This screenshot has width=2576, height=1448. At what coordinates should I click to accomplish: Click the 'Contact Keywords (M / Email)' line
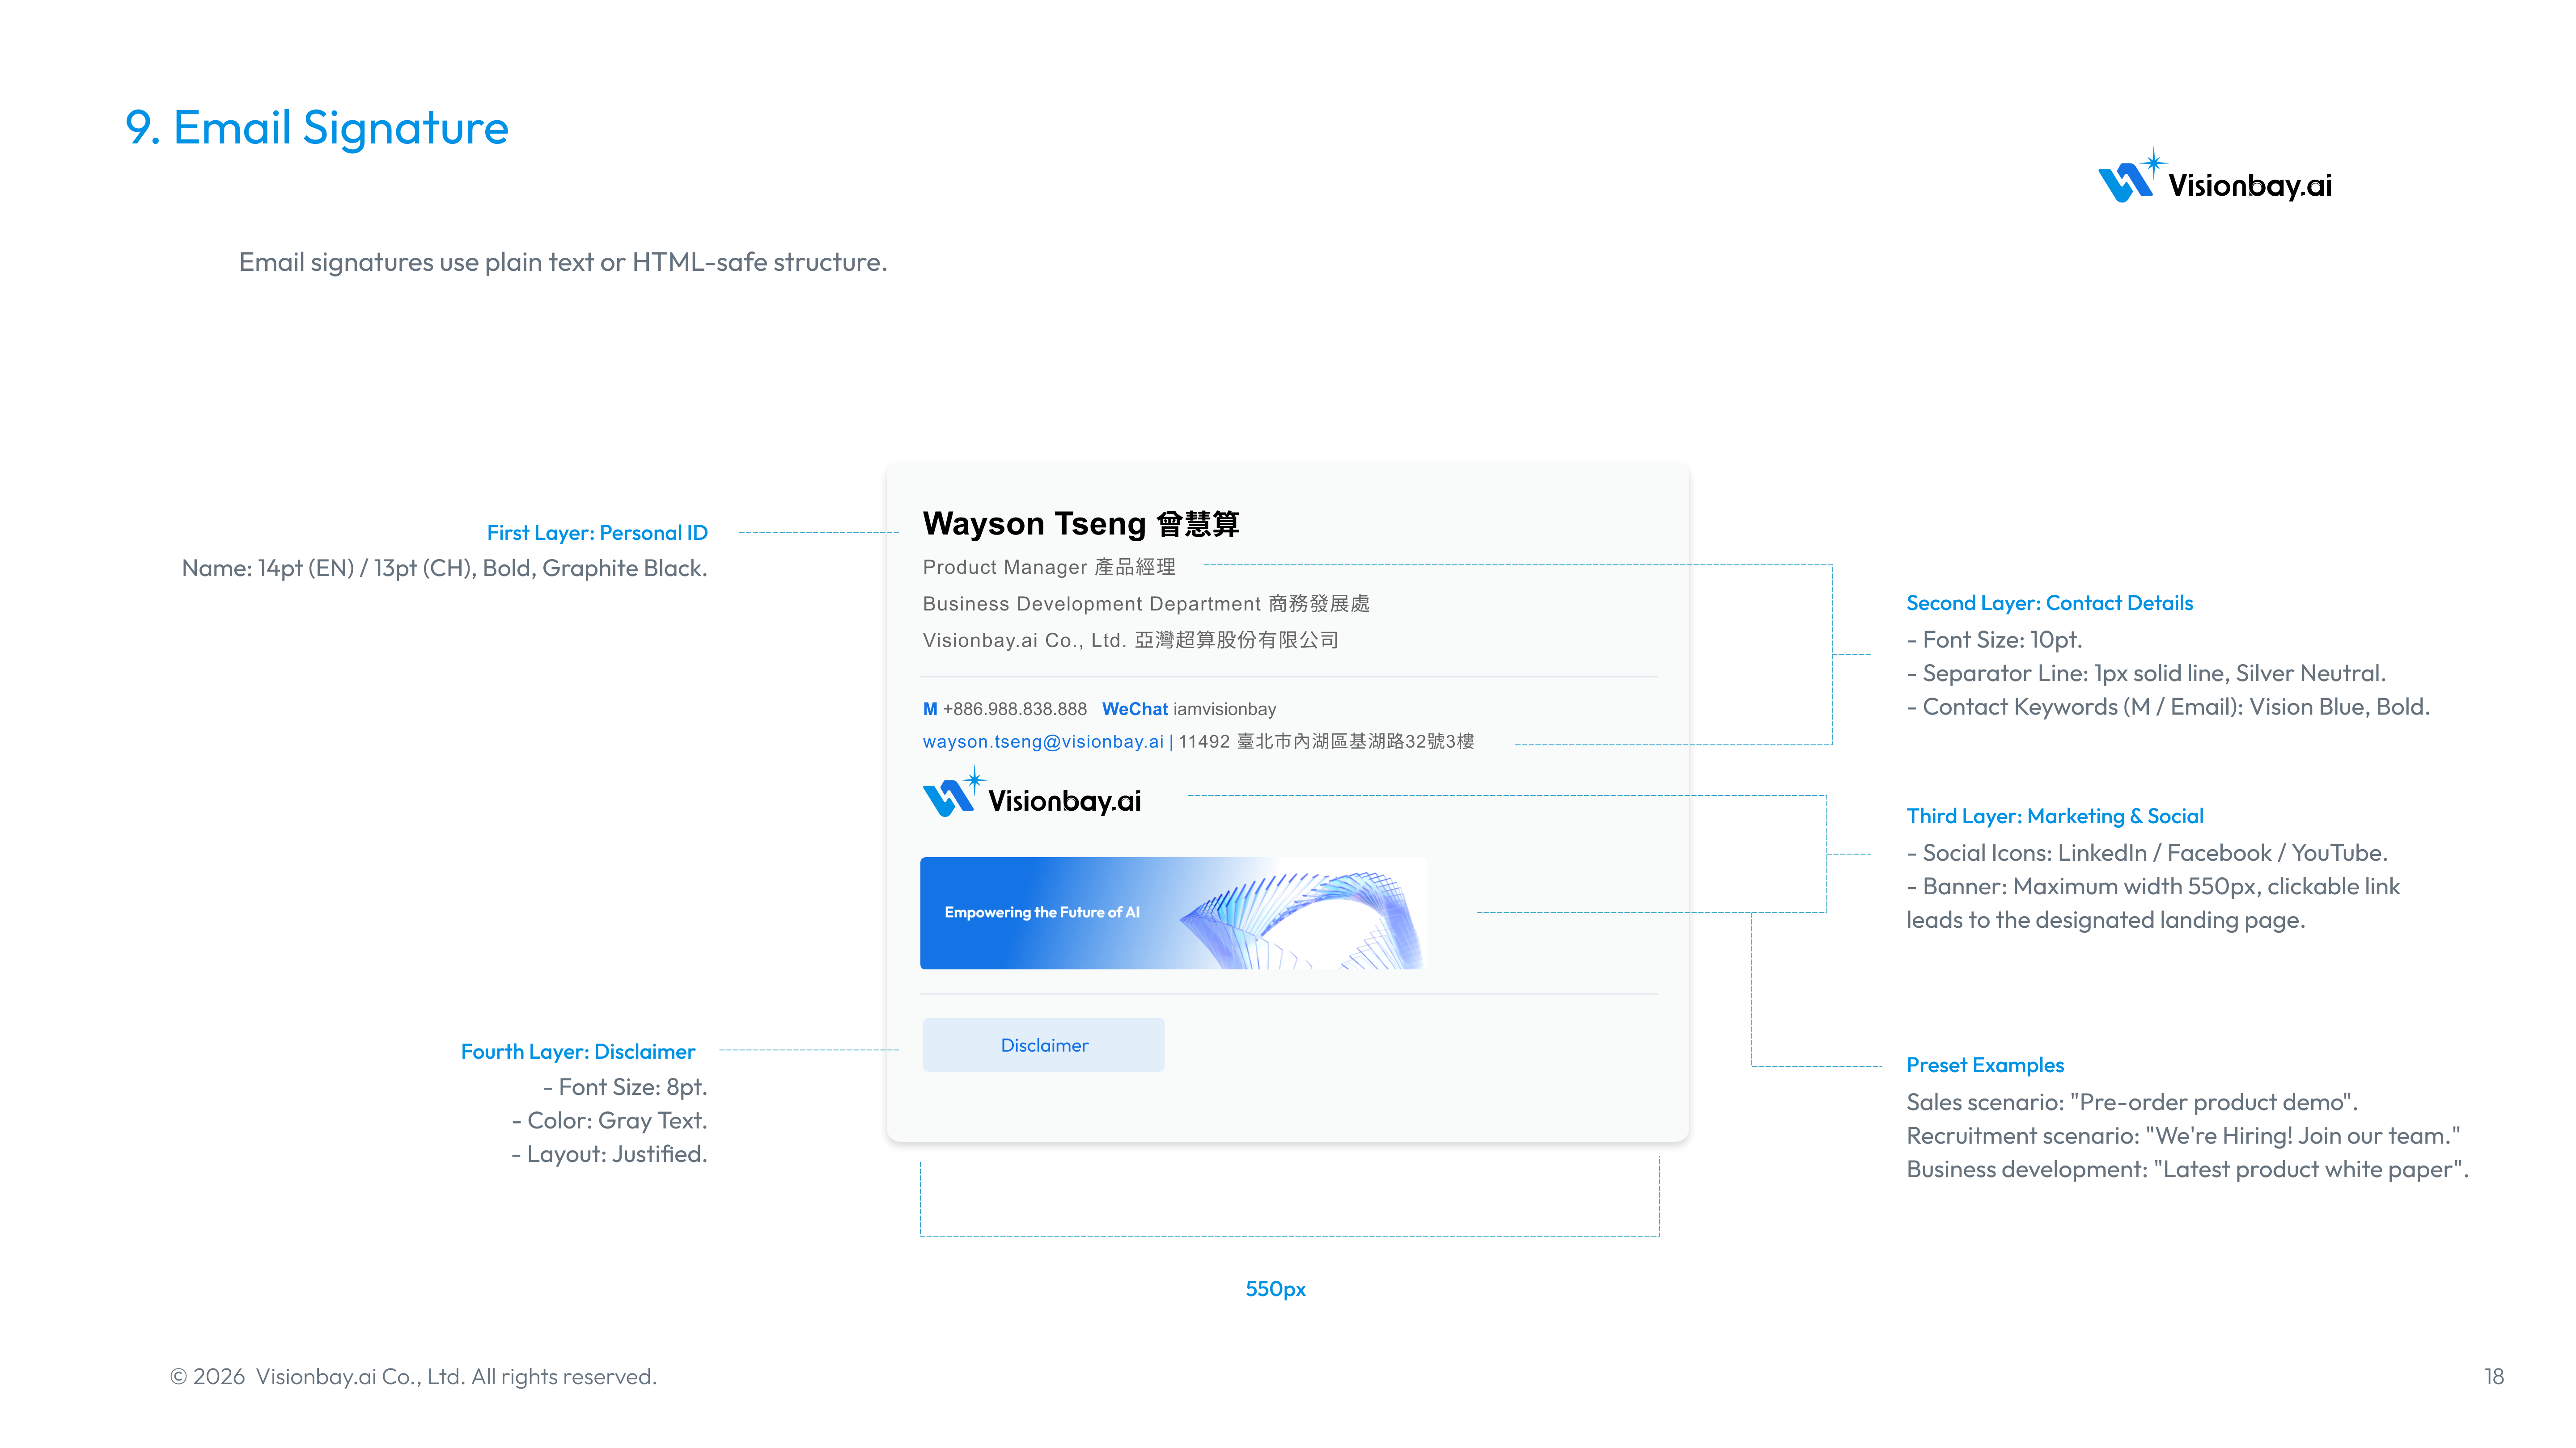point(2168,707)
